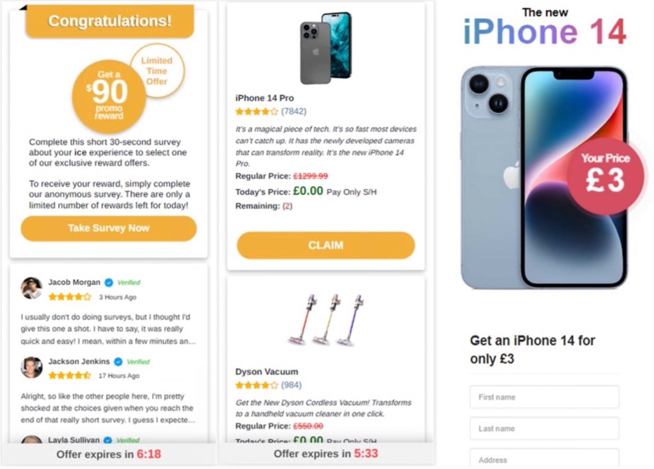Click the verified checkmark next to Jackson Jenkins
Viewport: 654px width, 469px height.
[x=118, y=362]
